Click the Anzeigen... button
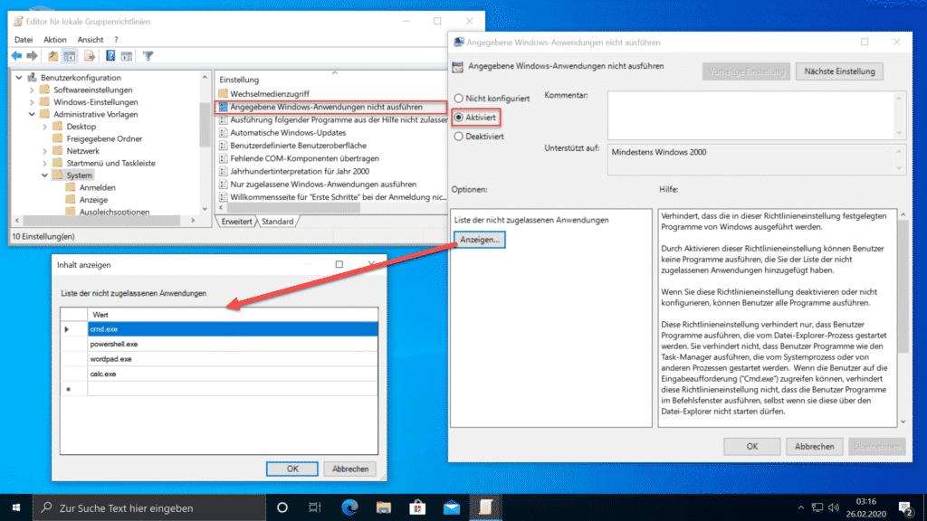 point(480,240)
